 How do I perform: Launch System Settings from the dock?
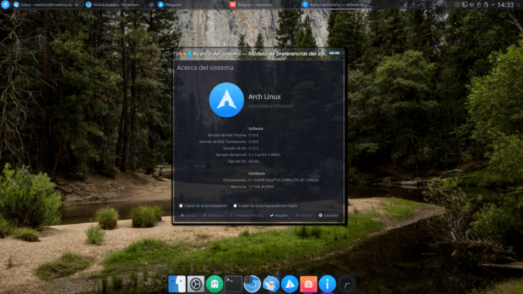(x=196, y=284)
